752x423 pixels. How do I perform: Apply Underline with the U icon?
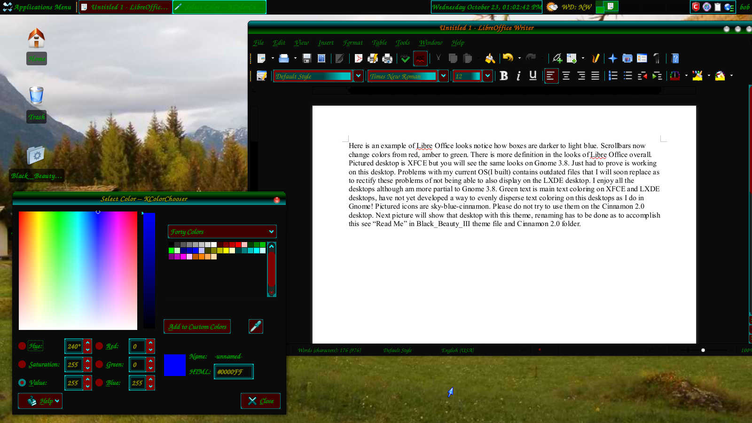533,76
